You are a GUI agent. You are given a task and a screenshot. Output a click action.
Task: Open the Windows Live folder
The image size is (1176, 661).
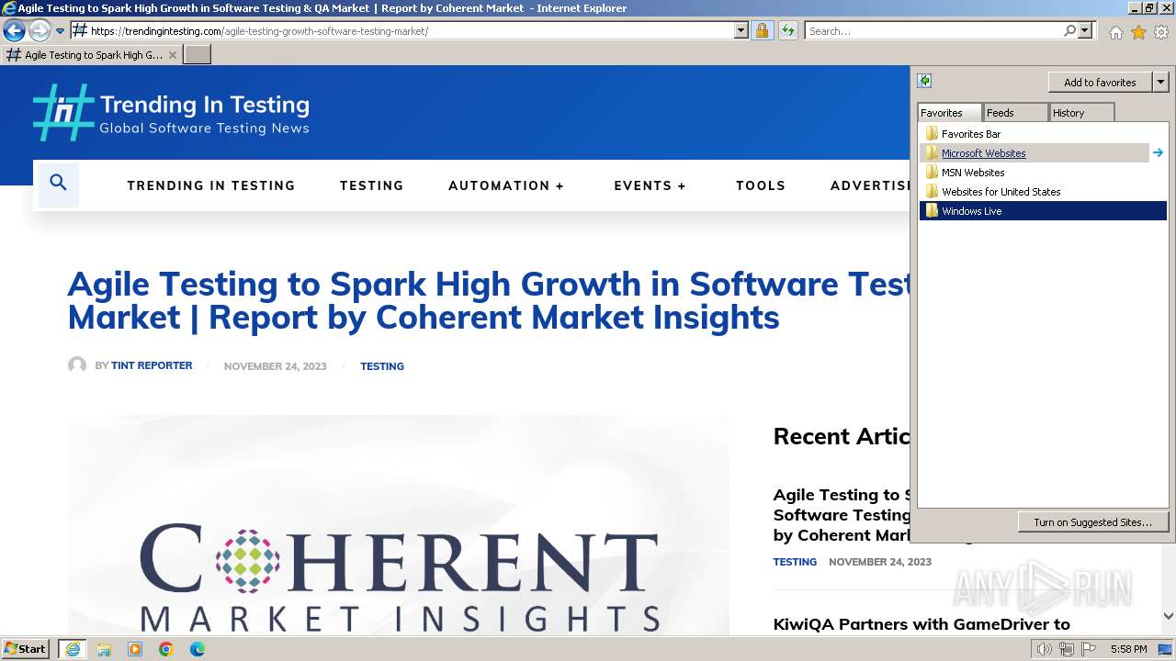click(x=1044, y=211)
